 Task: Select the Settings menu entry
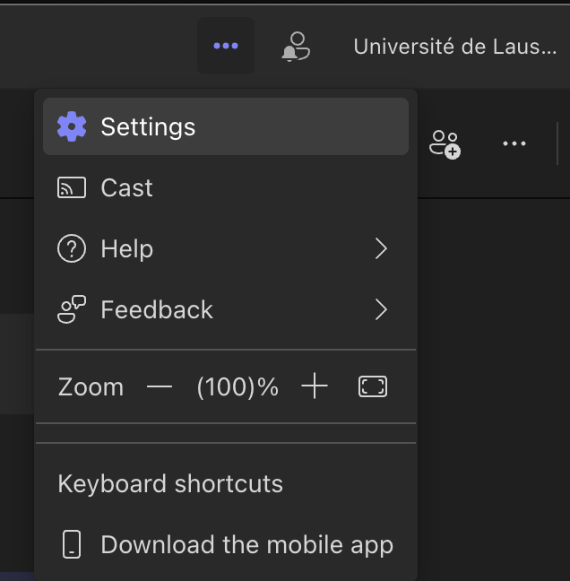tap(148, 126)
